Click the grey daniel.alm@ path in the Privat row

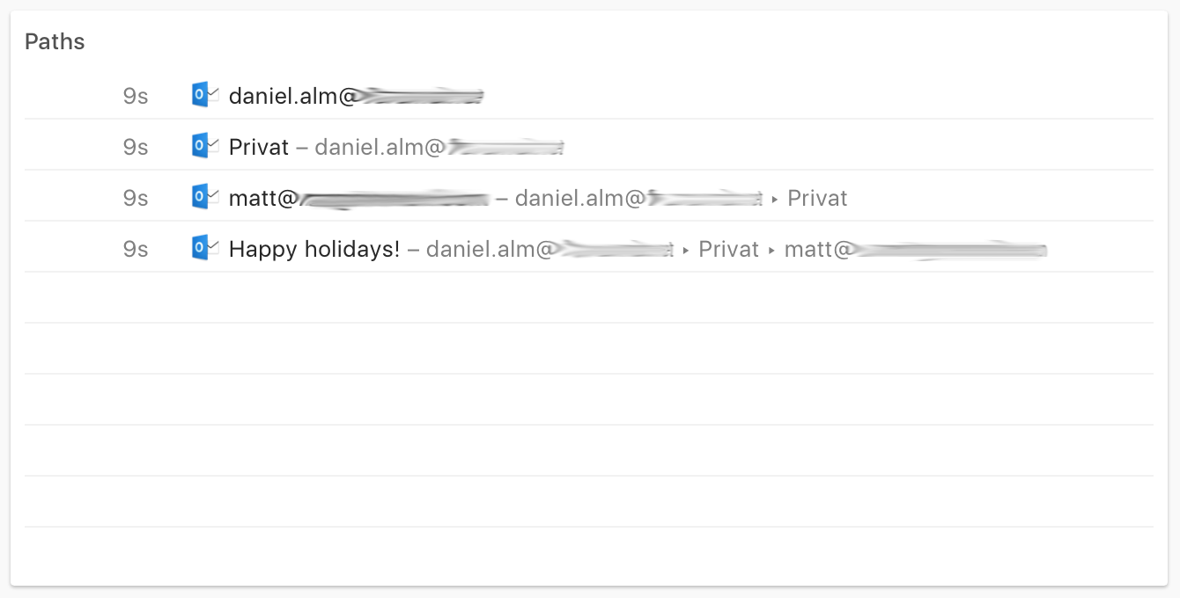[x=439, y=147]
